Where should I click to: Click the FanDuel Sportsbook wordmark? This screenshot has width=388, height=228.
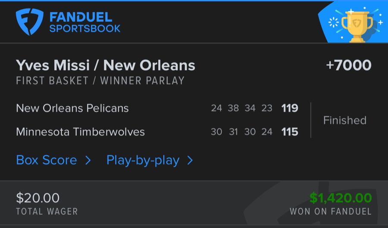point(84,23)
